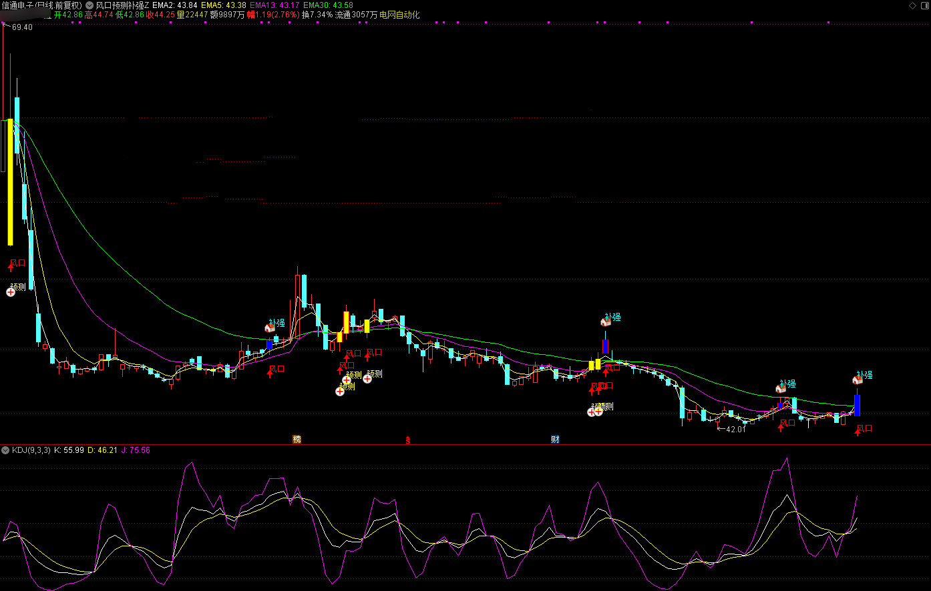
Task: Click the leftmost 预测 plus circle icon
Action: [x=11, y=291]
